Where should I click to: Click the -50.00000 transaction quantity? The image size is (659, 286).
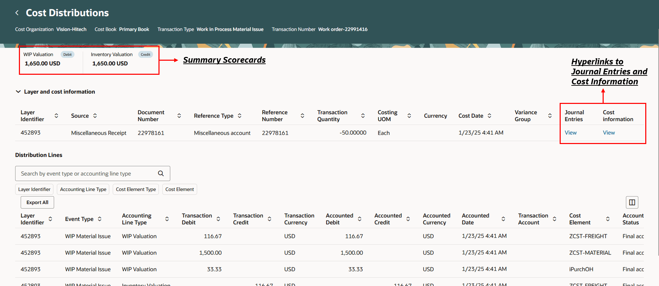tap(353, 133)
